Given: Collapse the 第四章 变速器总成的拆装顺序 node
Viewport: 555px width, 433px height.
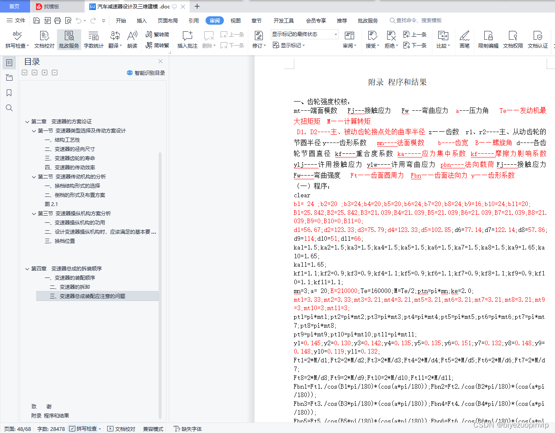Looking at the screenshot, I should click(x=27, y=269).
